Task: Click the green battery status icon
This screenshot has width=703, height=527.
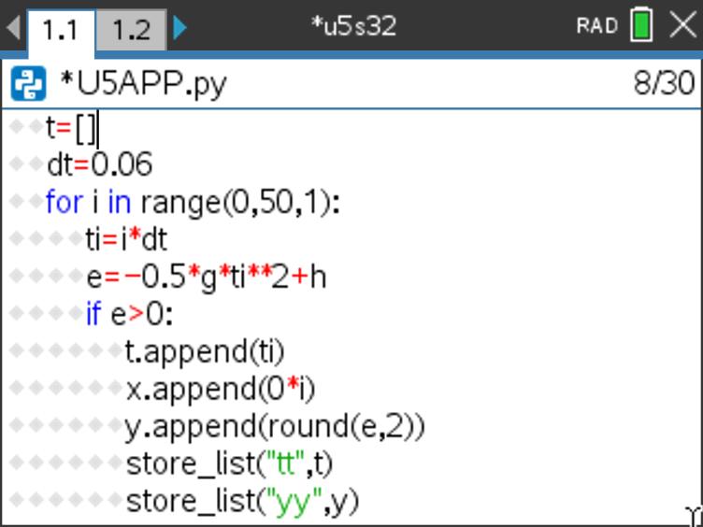Action: pyautogui.click(x=641, y=26)
